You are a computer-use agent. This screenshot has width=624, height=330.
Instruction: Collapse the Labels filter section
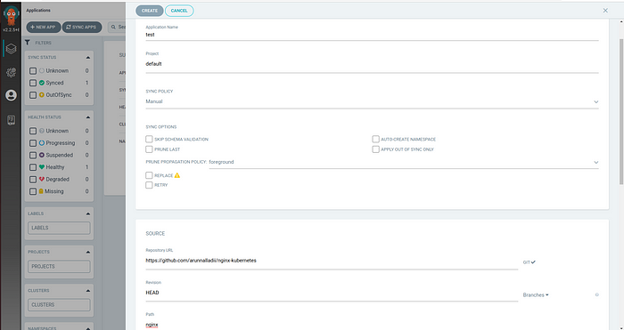88,213
